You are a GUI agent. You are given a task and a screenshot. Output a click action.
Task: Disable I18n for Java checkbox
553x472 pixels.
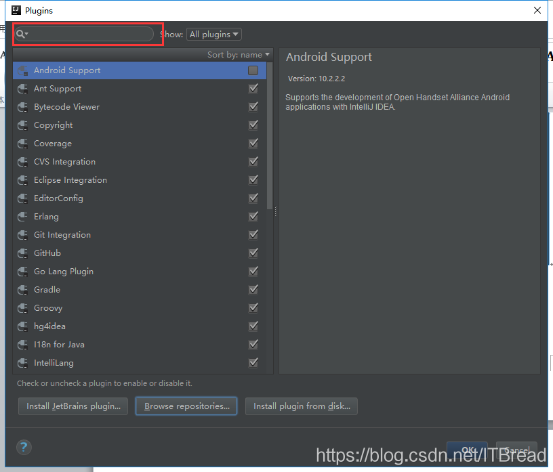(x=253, y=345)
